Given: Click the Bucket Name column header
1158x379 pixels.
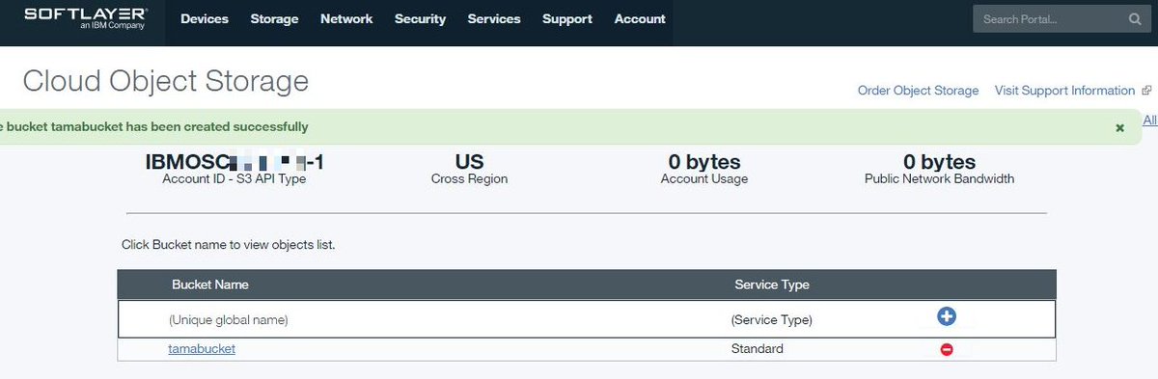Looking at the screenshot, I should point(210,284).
